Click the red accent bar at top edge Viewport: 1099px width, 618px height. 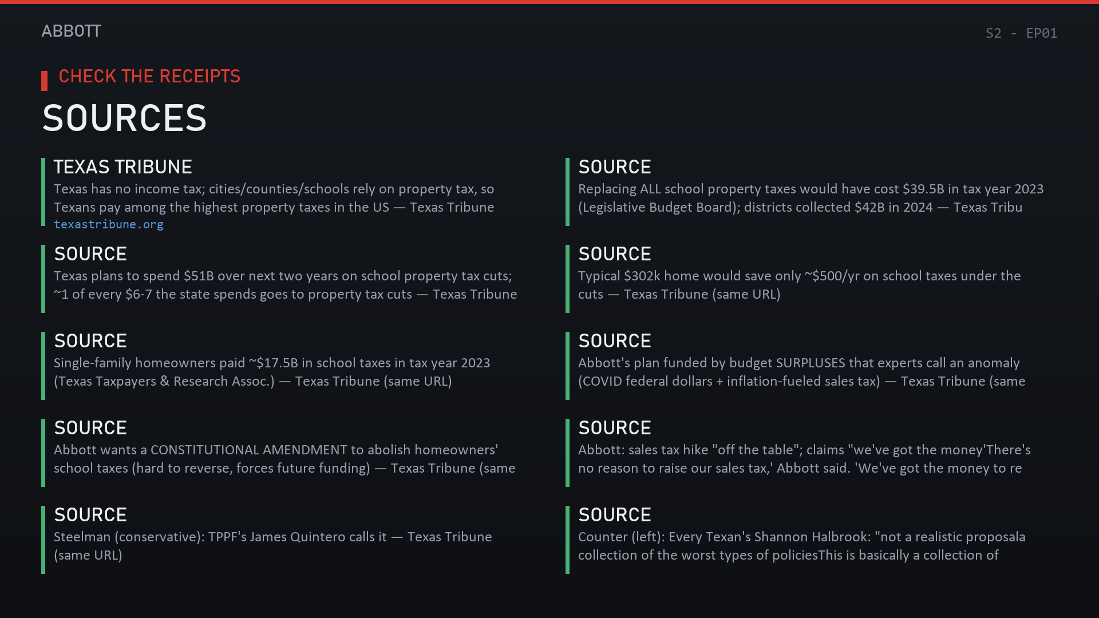(549, 2)
